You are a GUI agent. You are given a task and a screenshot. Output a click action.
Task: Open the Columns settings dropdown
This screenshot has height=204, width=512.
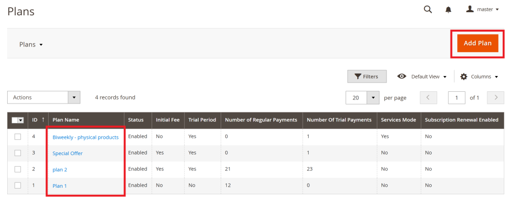[x=479, y=76]
